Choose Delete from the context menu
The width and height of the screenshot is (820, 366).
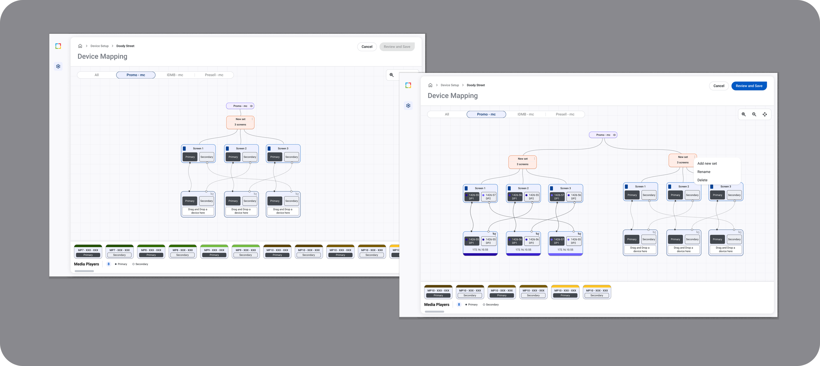tap(702, 180)
